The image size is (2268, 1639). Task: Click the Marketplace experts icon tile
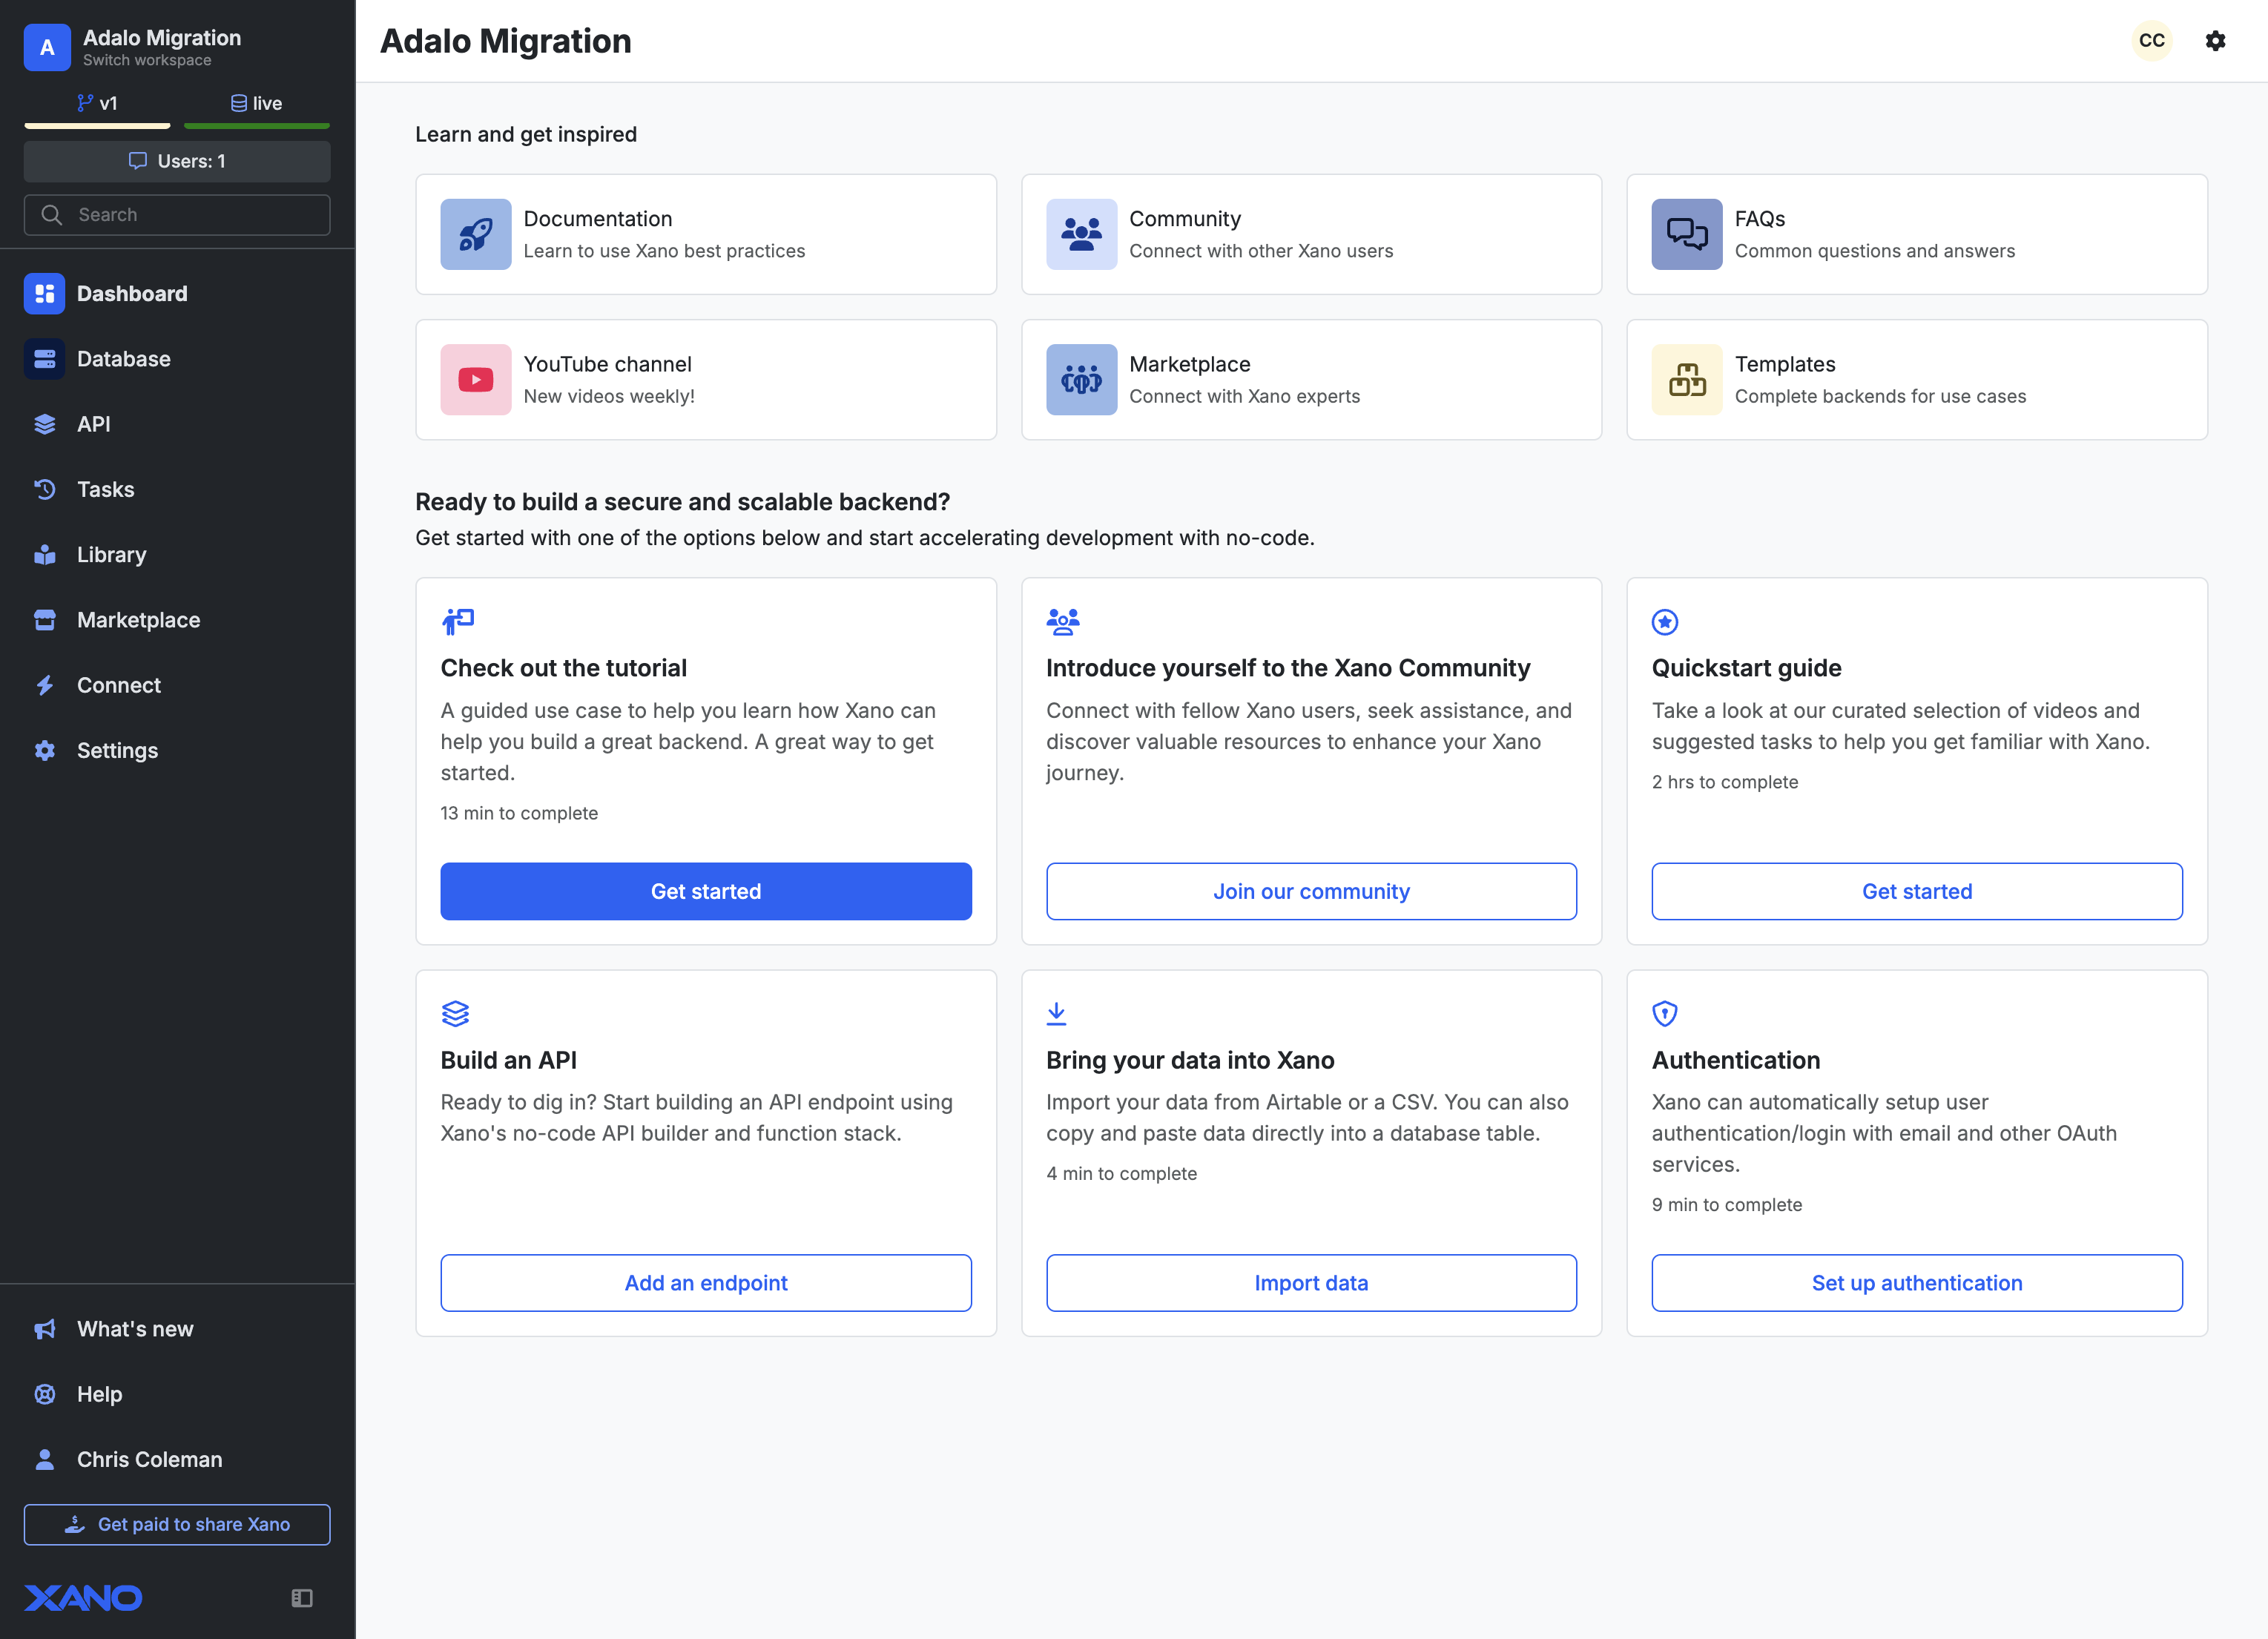(1081, 380)
